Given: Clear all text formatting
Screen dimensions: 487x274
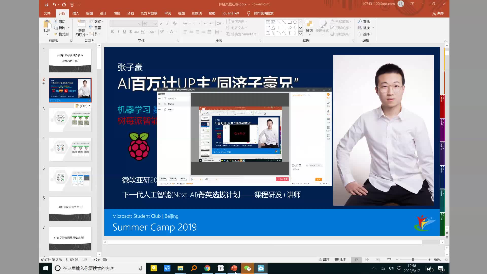Looking at the screenshot, I should 175,24.
